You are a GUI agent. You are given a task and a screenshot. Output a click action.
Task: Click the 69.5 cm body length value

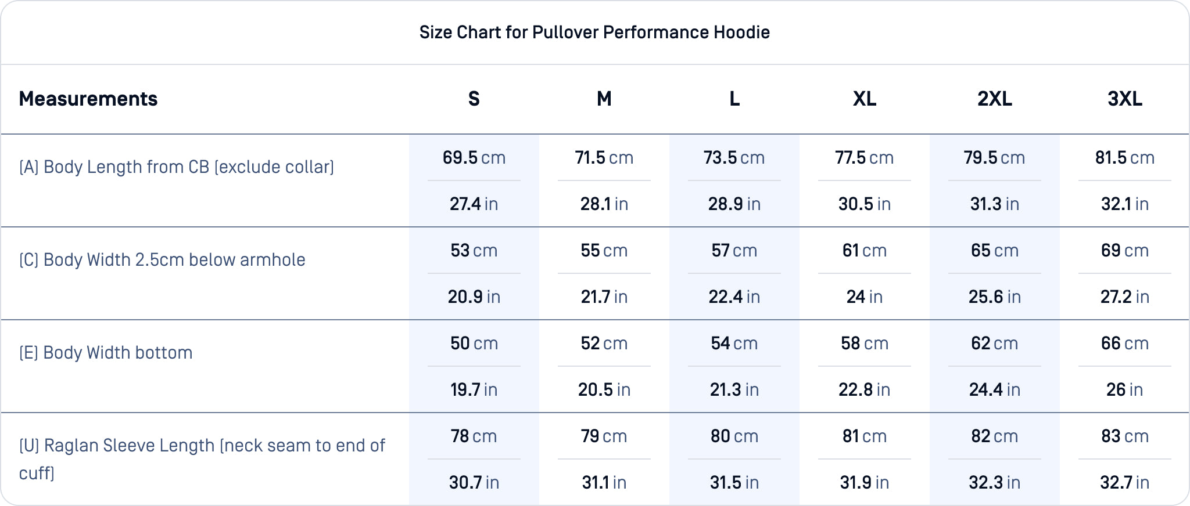(474, 158)
